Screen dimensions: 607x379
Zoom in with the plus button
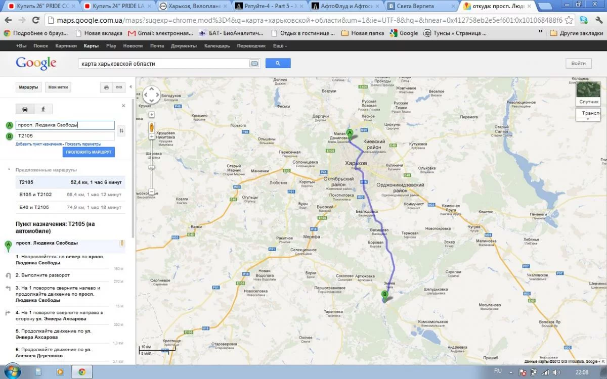click(x=152, y=136)
